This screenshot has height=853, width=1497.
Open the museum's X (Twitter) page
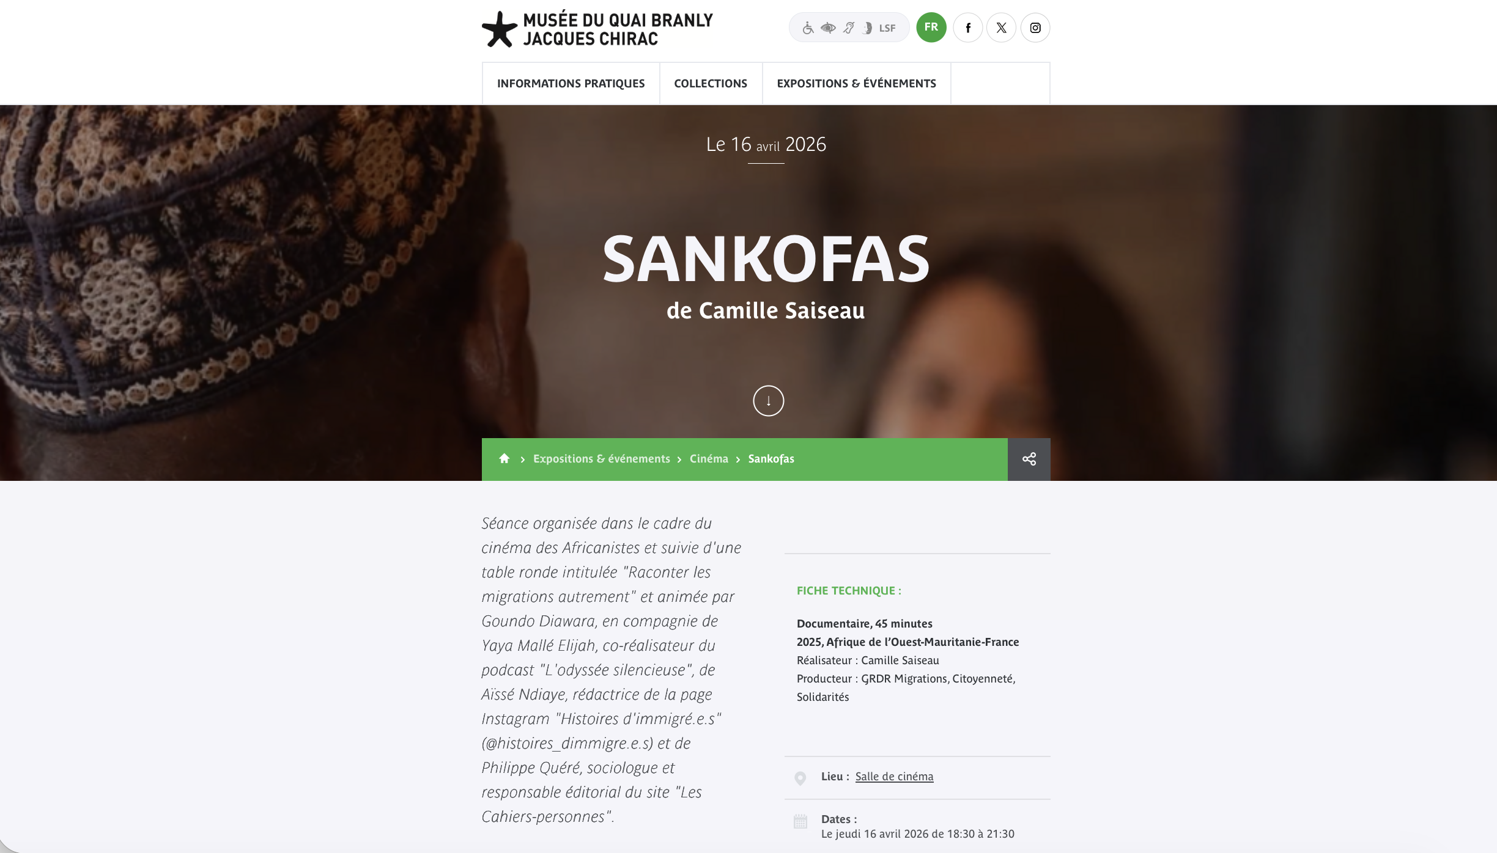[x=1001, y=27]
